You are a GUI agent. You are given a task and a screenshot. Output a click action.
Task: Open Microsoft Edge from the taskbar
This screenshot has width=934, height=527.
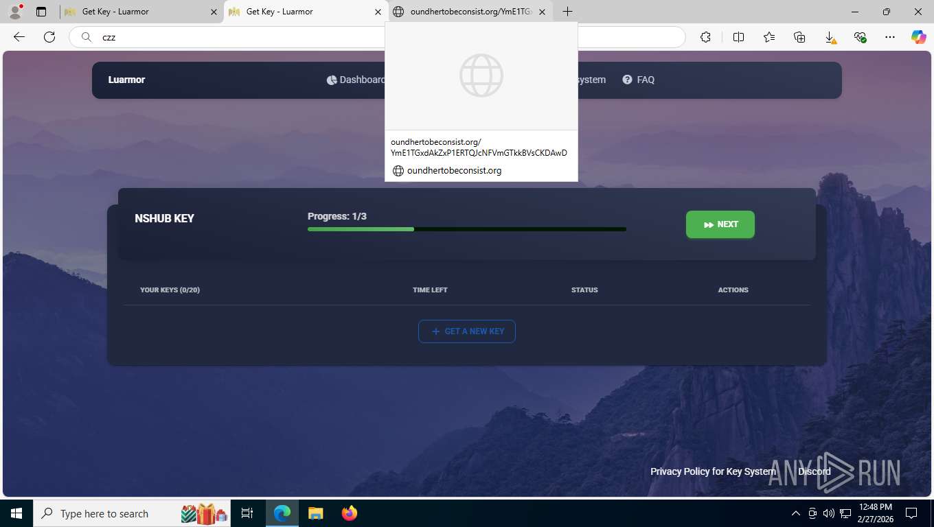(x=282, y=513)
